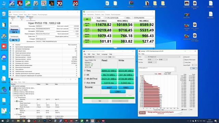Click the empty text field in AS SSD toolbar
219x123 pixels.
coord(125,57)
